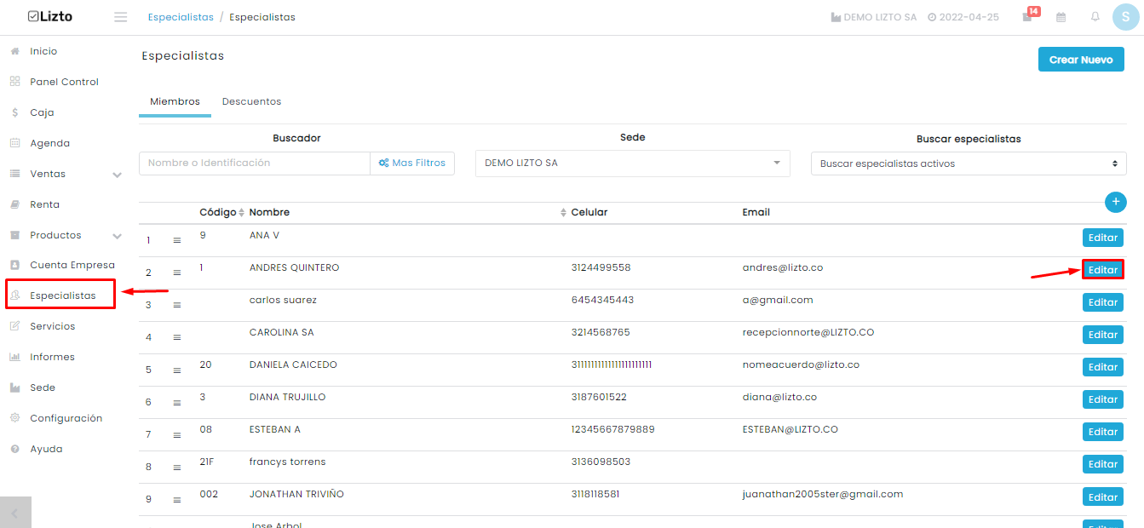Expand the Productos submenu chevron
Screen dimensions: 1144x528
pos(117,236)
